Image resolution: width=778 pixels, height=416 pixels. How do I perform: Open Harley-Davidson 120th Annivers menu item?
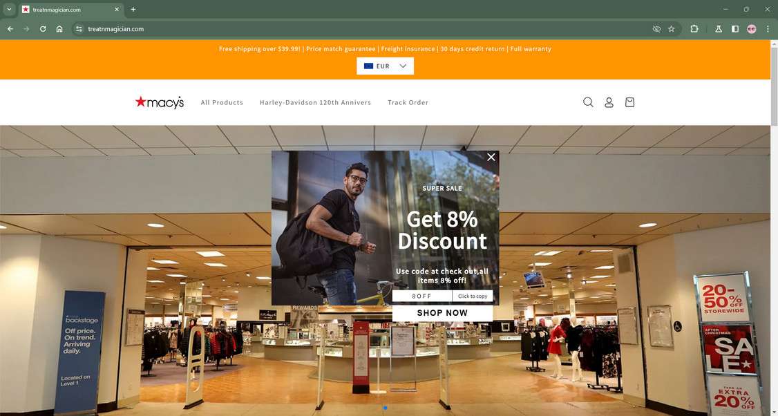315,102
